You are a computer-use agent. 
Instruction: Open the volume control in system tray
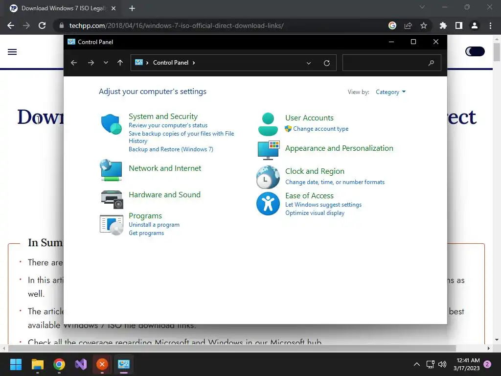442,364
